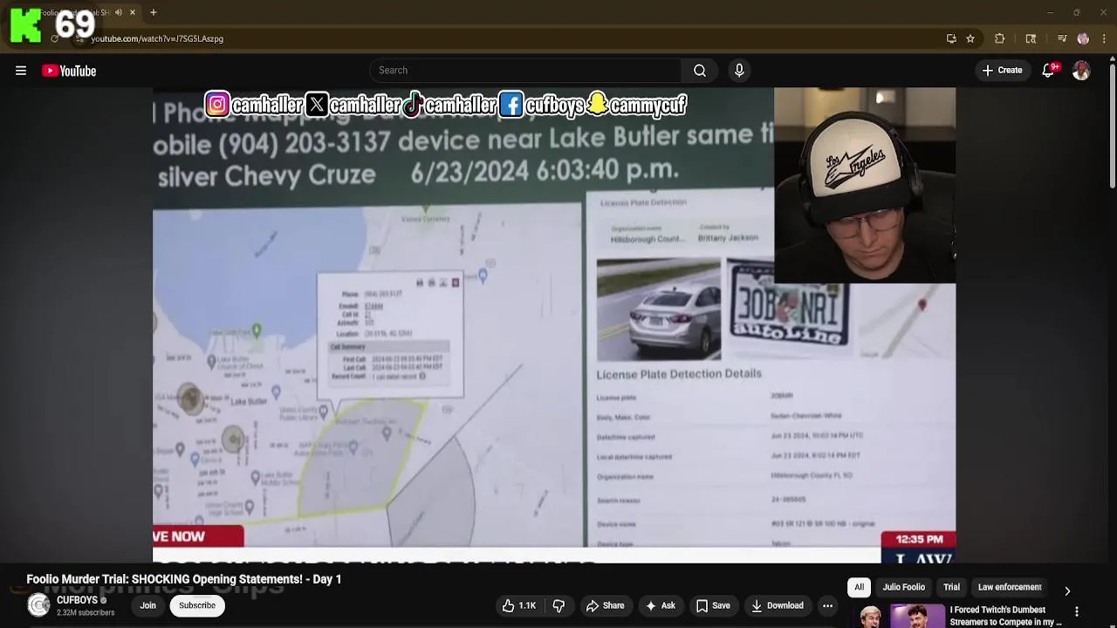Open the YouTube hamburger guide menu
The width and height of the screenshot is (1117, 628).
[x=21, y=71]
